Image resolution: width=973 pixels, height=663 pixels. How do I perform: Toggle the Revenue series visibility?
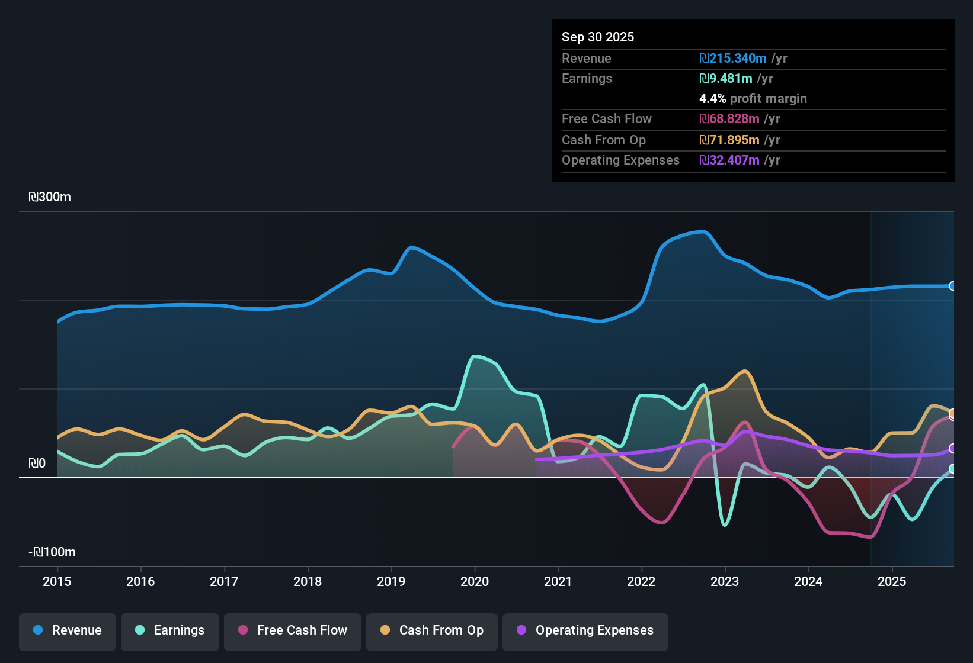tap(67, 630)
